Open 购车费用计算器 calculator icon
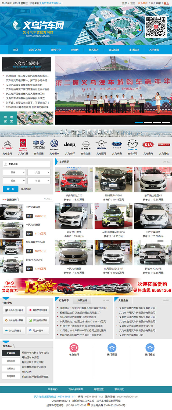172x410 pixels. click(14, 320)
